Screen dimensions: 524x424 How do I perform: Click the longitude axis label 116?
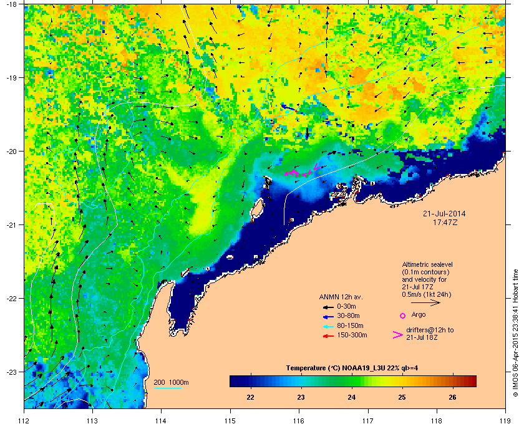pos(299,421)
